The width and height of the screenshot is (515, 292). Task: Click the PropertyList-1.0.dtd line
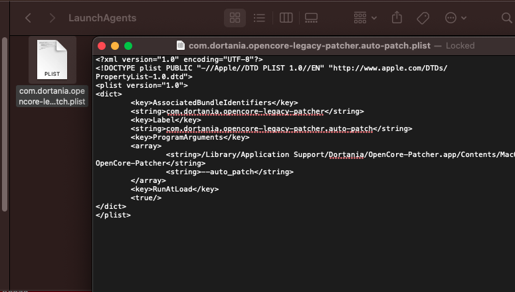tap(144, 76)
